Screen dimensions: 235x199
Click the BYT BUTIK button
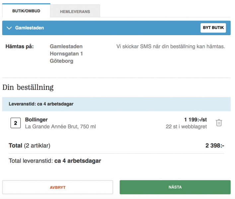213,28
